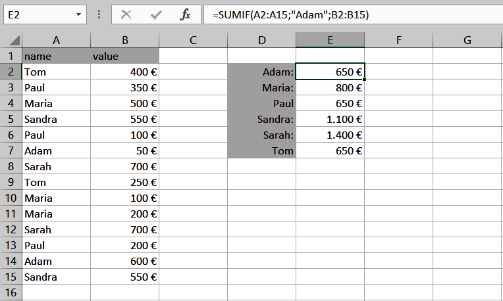
Task: Select cell A5 containing Sandra
Action: pos(56,120)
